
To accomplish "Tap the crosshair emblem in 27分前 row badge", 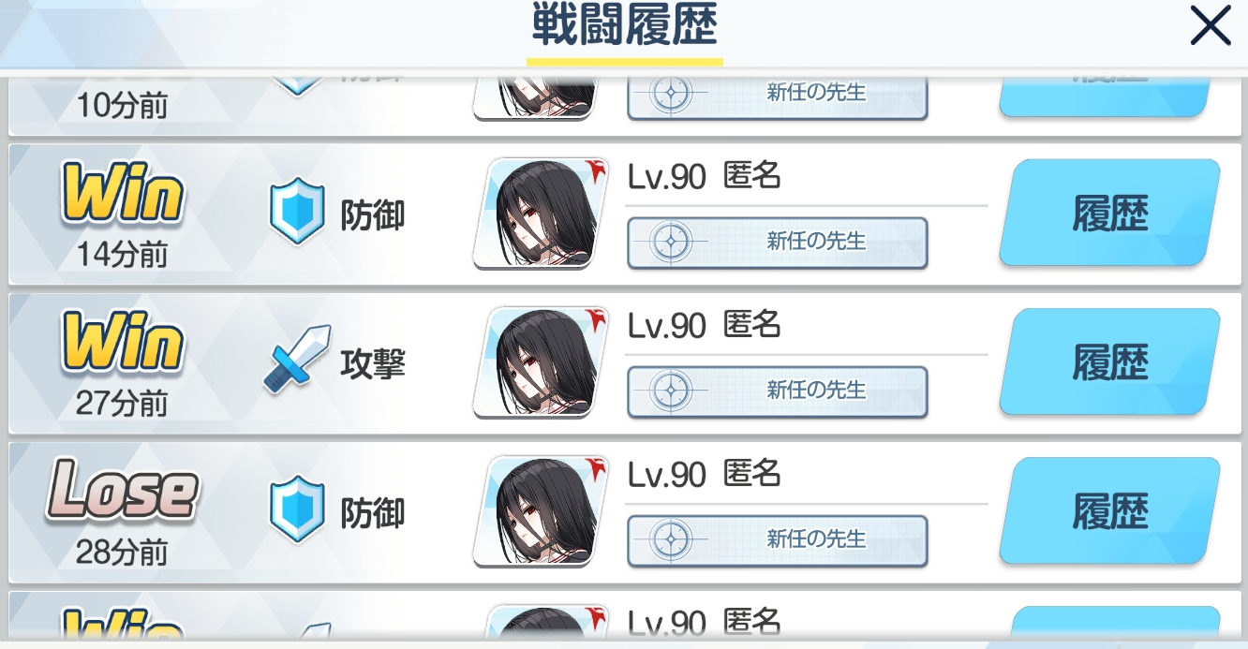I will [671, 390].
